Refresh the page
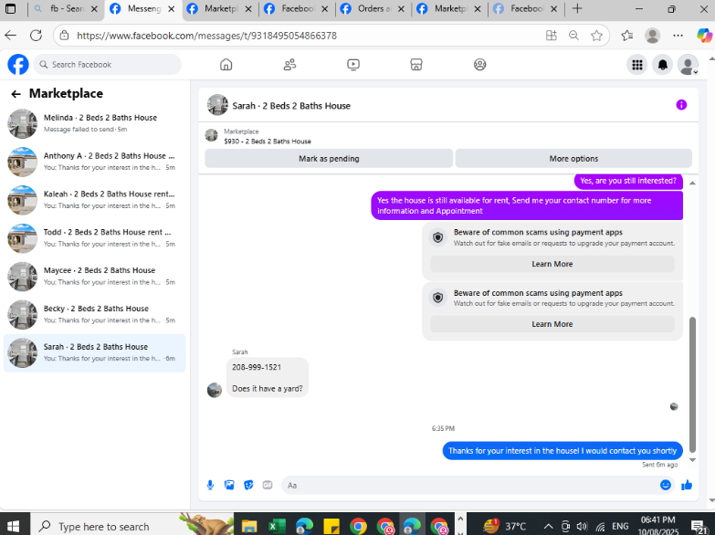715x535 pixels. [x=36, y=36]
